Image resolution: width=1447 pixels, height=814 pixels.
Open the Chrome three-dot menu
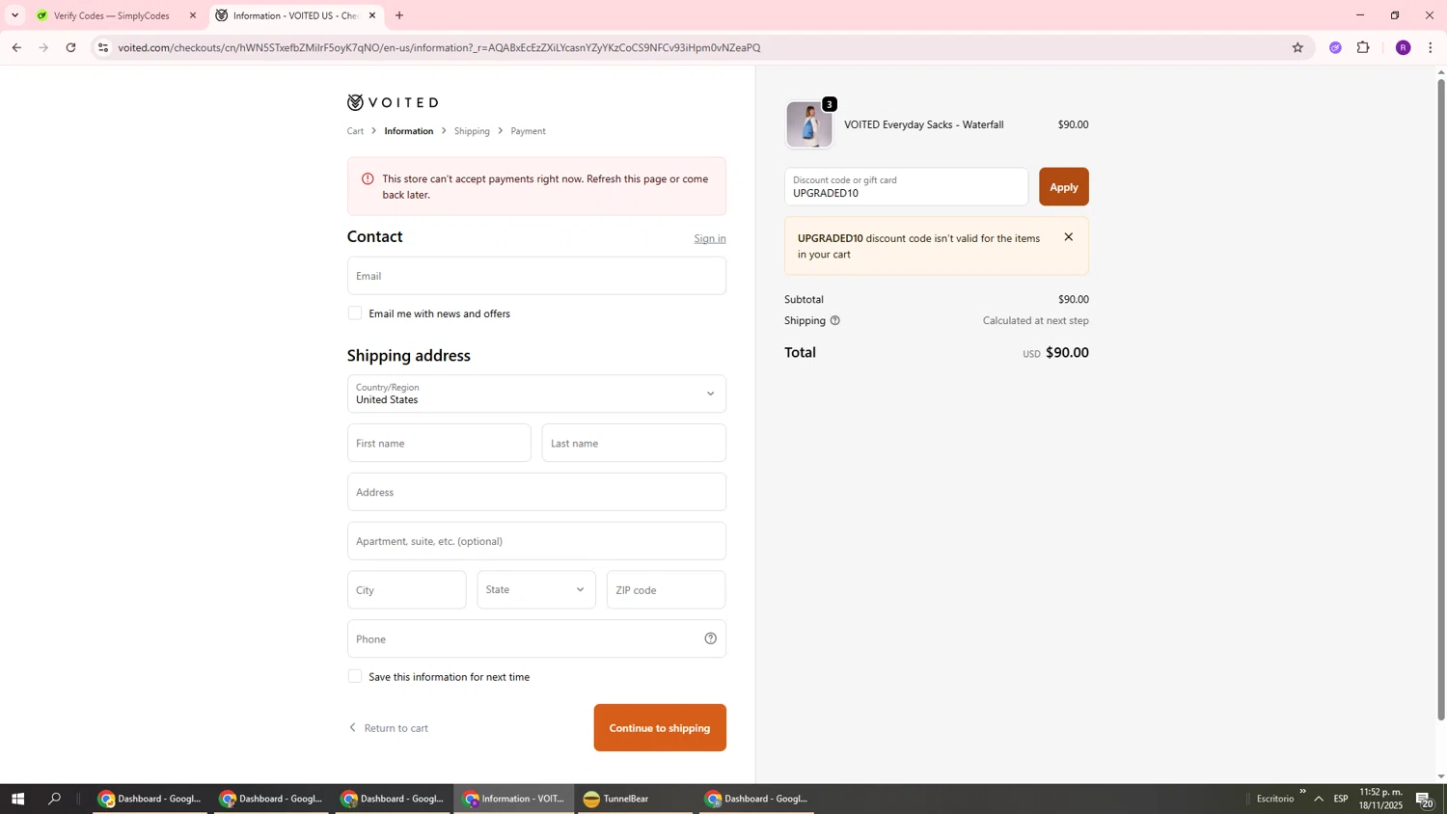point(1431,47)
